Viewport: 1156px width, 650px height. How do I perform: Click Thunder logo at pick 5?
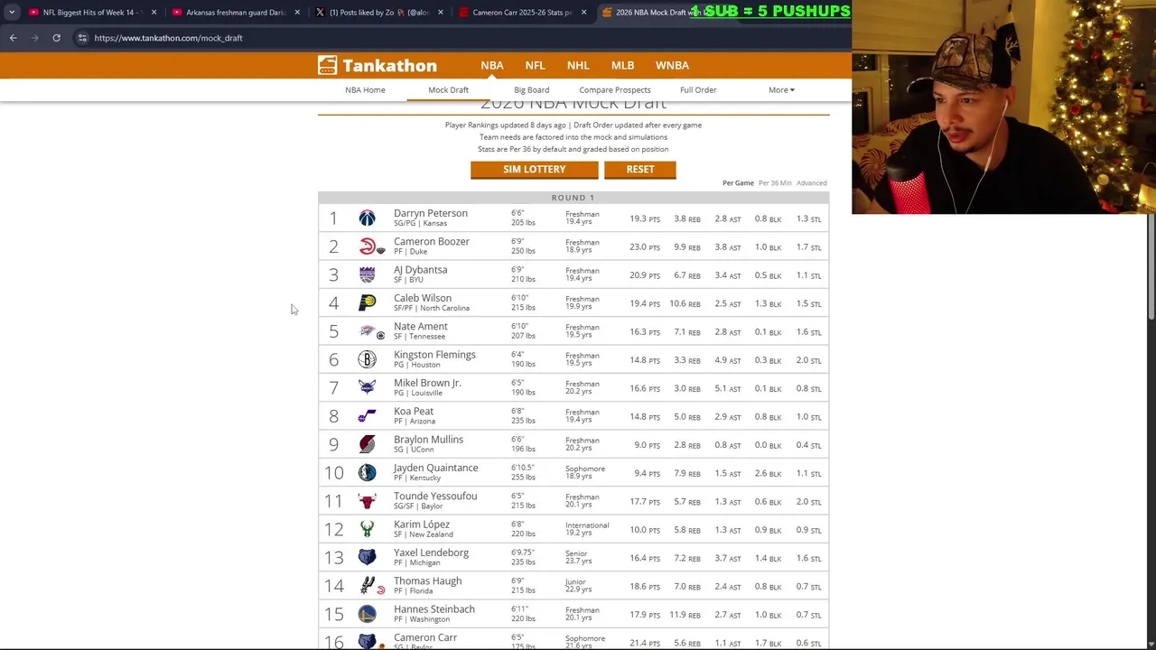pos(367,331)
